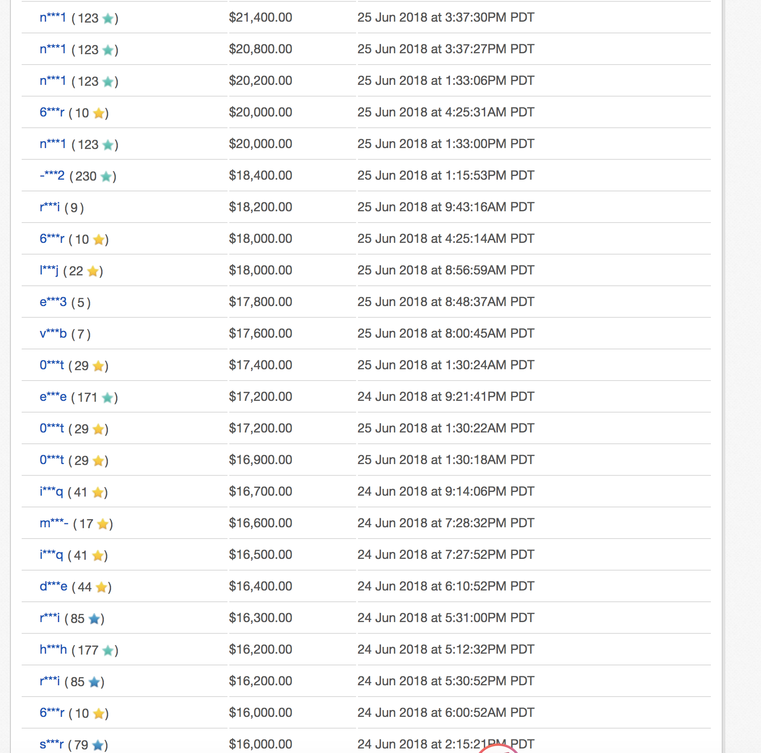
Task: Click the teal star for n***1 bid at 1:33:00PM
Action: pyautogui.click(x=108, y=145)
